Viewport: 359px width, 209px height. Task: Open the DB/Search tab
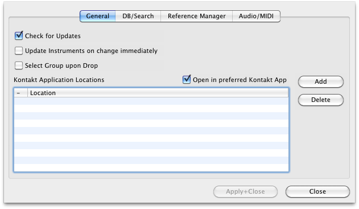coord(138,16)
